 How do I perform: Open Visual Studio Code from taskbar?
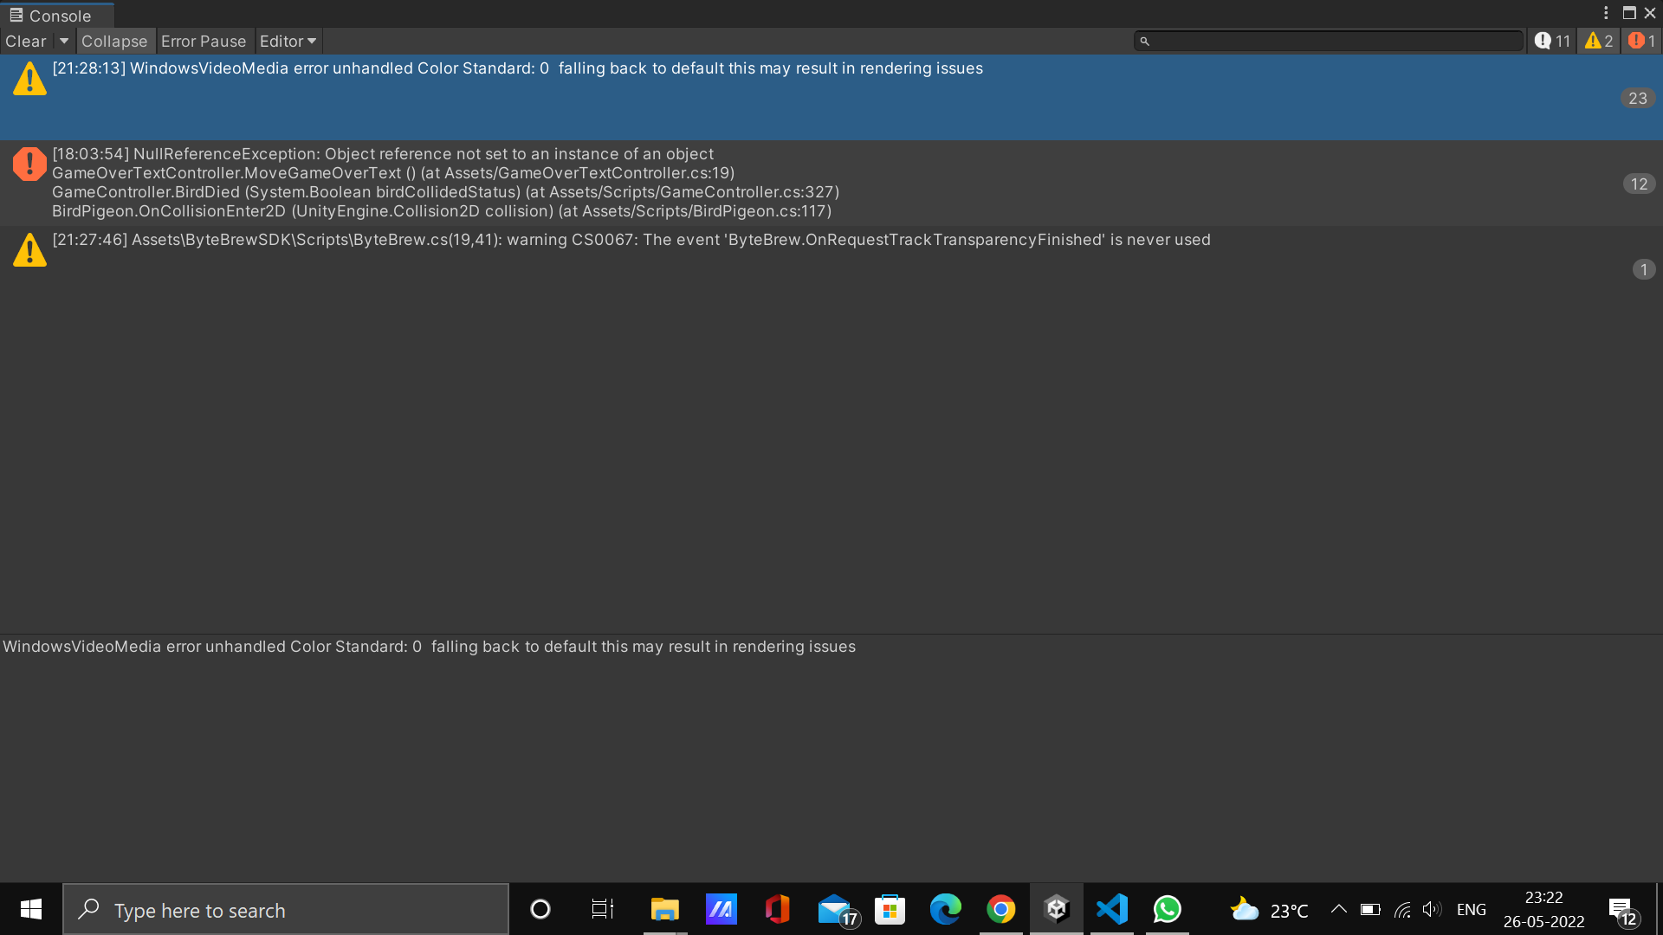tap(1112, 909)
